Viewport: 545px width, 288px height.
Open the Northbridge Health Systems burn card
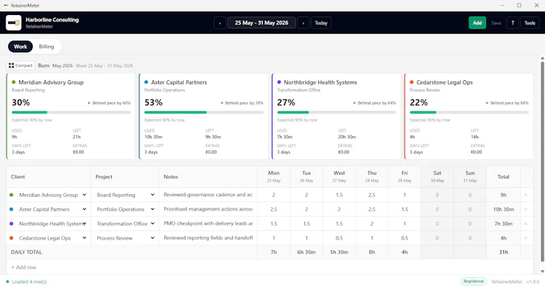coord(336,116)
